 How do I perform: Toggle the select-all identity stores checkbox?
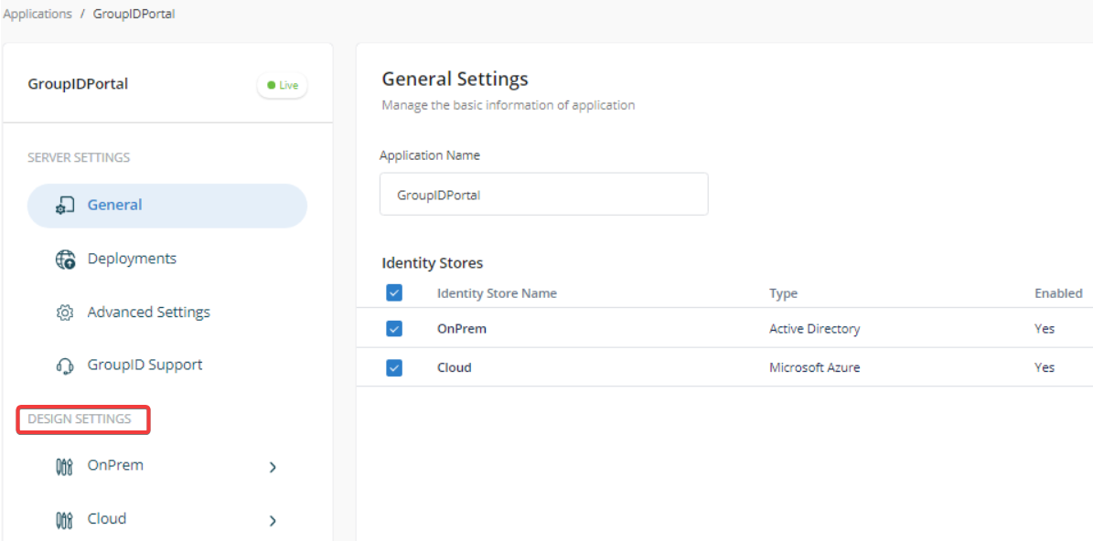[394, 293]
